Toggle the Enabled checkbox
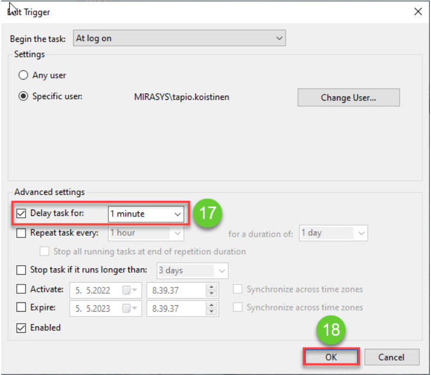The width and height of the screenshot is (431, 375). tap(21, 328)
